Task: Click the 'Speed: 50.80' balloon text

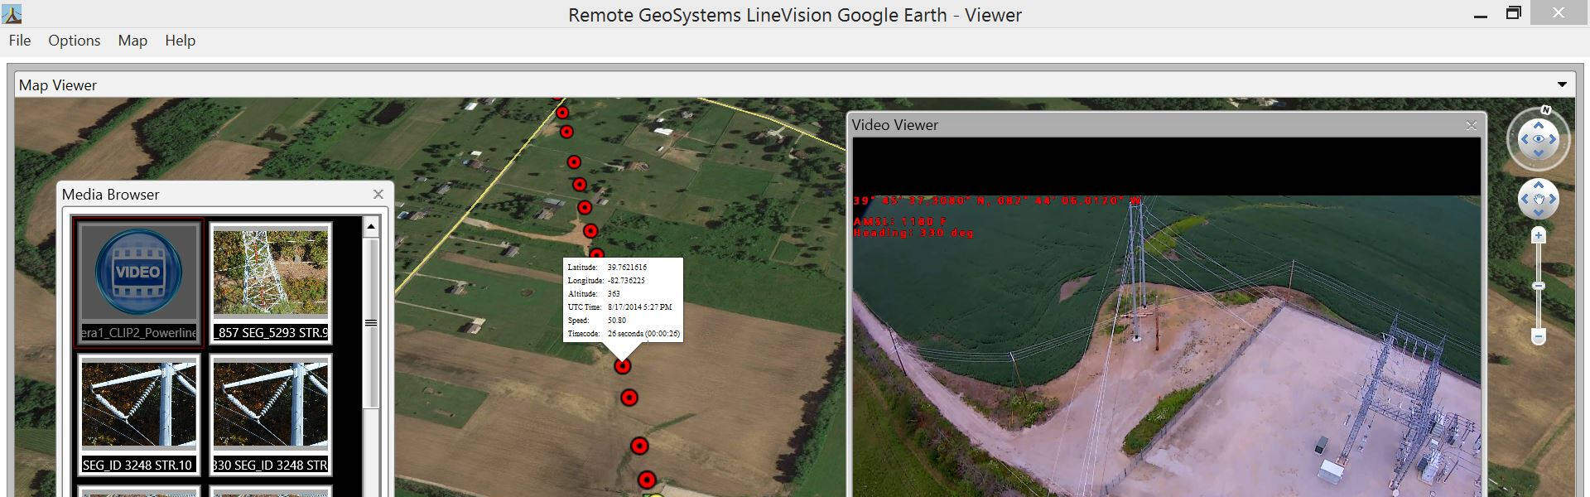Action: [x=597, y=321]
